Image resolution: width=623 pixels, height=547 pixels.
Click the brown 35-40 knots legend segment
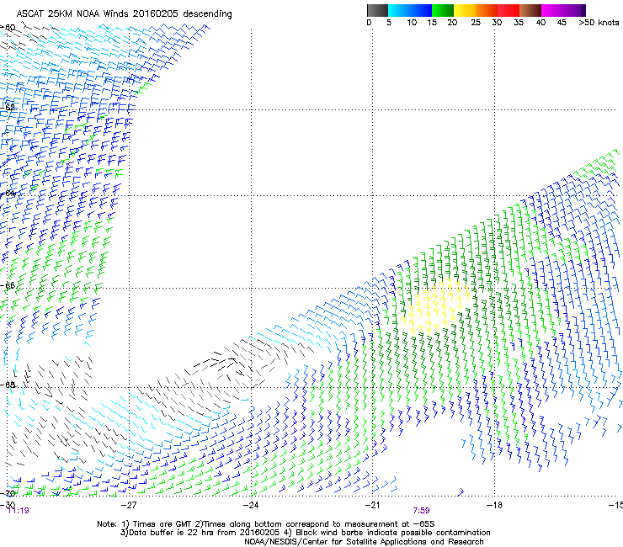pyautogui.click(x=530, y=10)
